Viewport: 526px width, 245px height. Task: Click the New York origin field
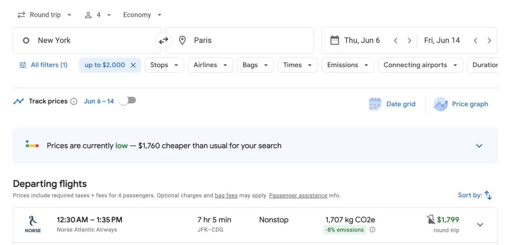[x=88, y=41]
